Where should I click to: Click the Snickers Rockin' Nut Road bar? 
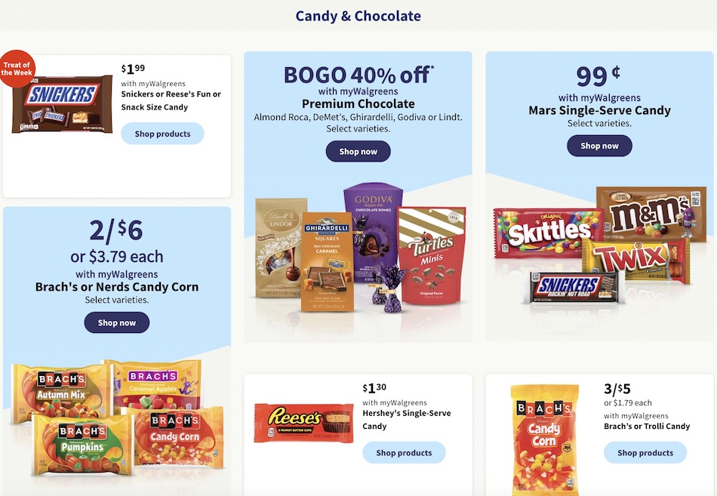pos(574,286)
